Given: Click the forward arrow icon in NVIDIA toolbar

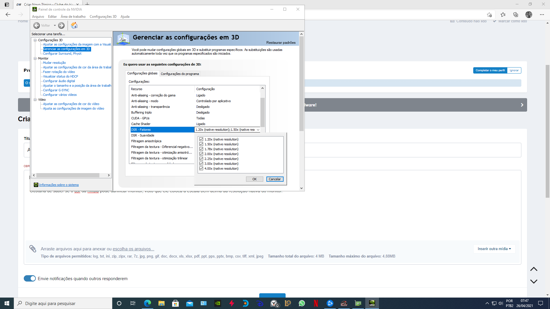Looking at the screenshot, I should (61, 25).
